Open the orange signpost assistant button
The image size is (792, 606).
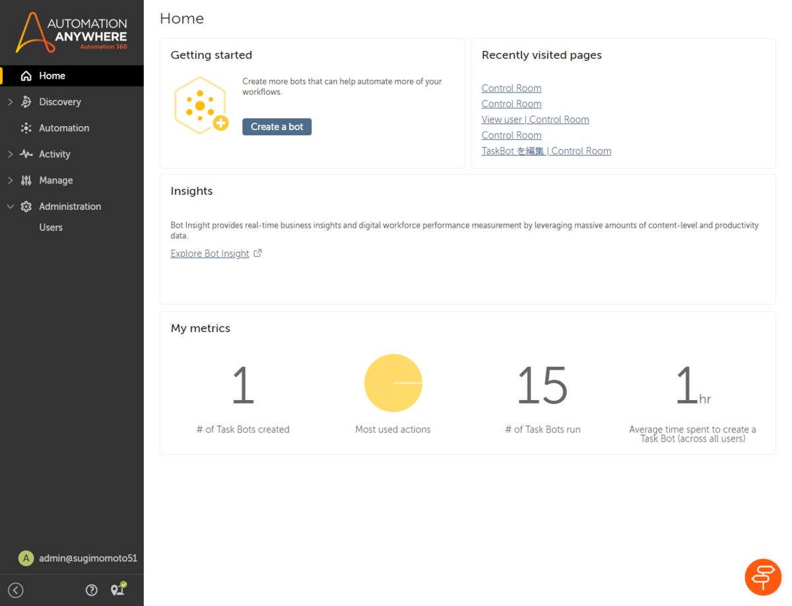tap(763, 577)
